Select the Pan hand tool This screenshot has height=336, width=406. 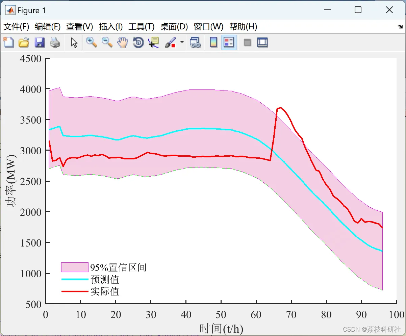[x=123, y=42]
